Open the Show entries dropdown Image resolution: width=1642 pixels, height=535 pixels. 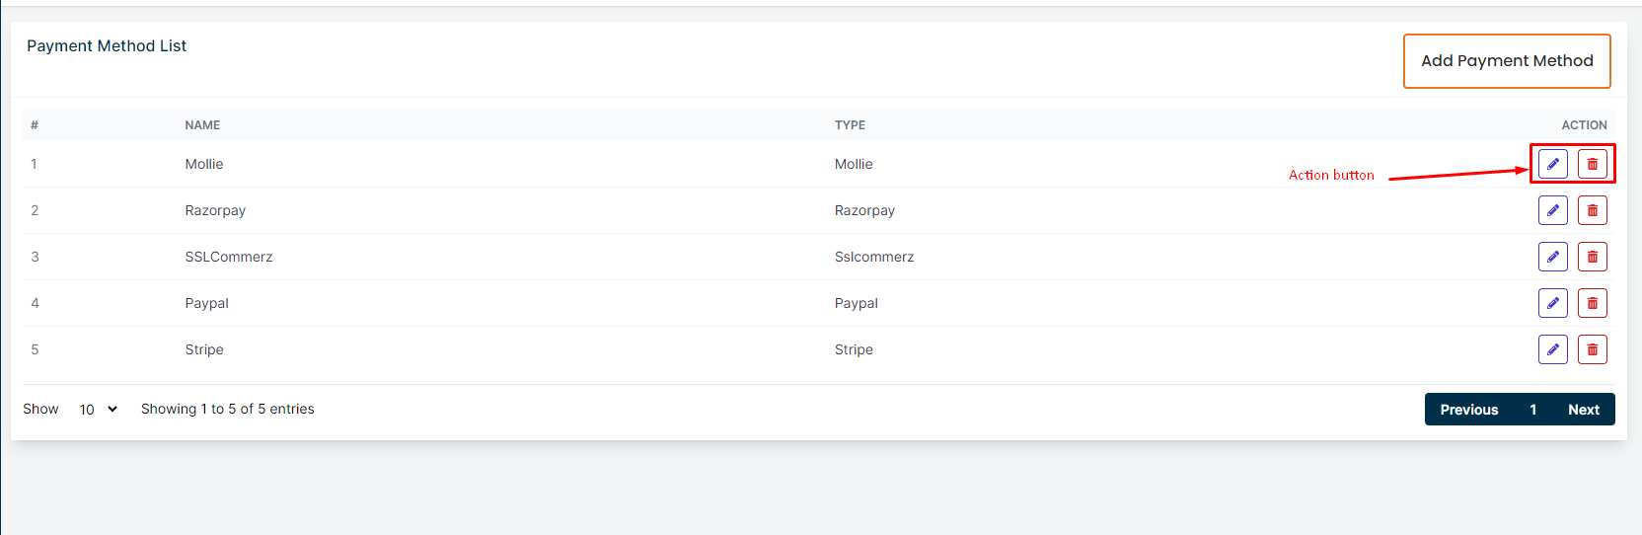tap(98, 410)
